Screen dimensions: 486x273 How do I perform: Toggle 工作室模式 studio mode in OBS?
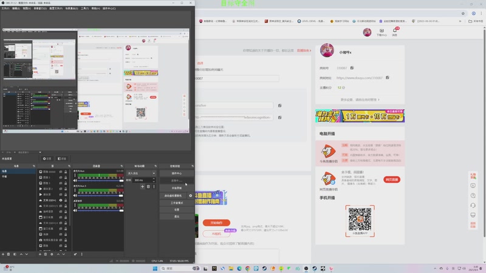(177, 203)
